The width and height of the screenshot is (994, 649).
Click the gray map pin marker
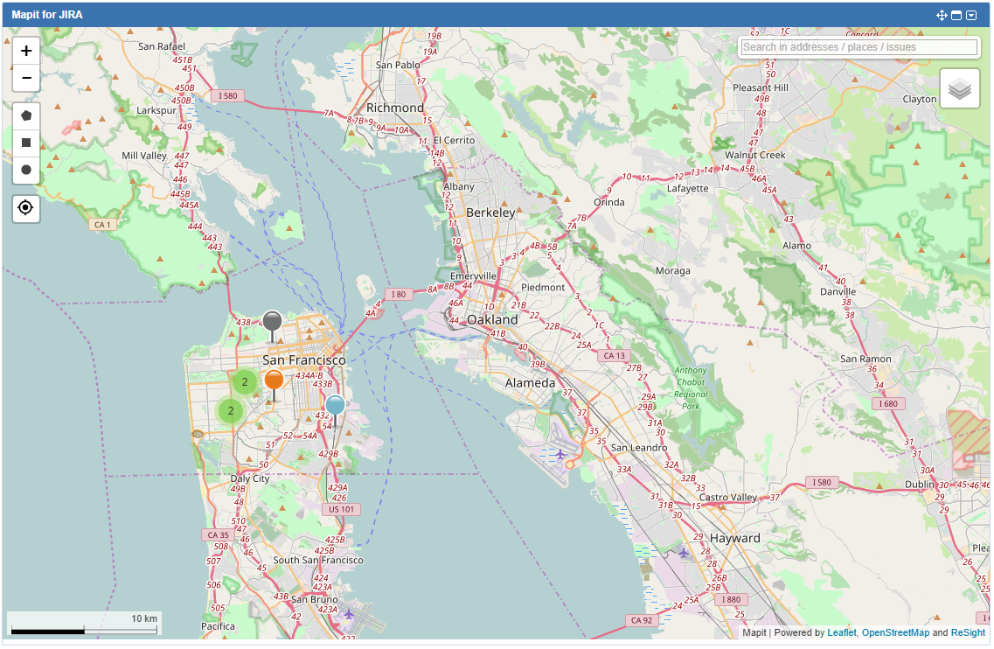point(272,322)
